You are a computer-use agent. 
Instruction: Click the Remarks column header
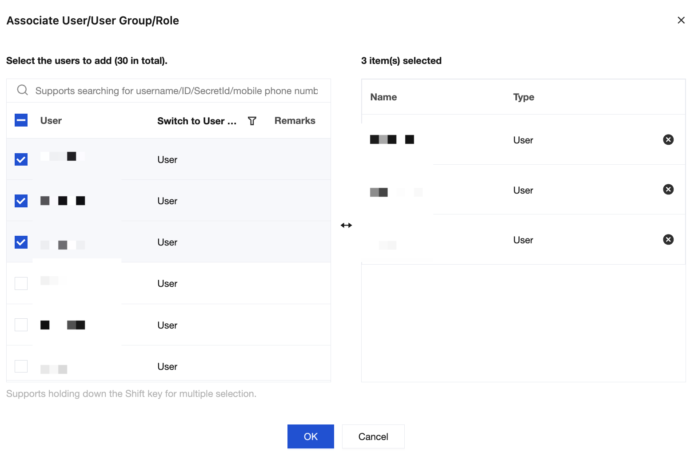tap(295, 121)
